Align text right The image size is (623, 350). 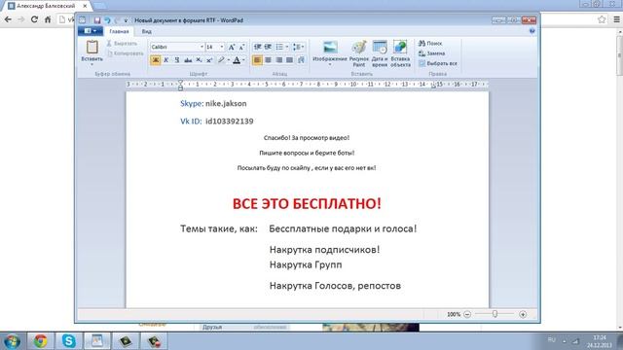click(279, 60)
